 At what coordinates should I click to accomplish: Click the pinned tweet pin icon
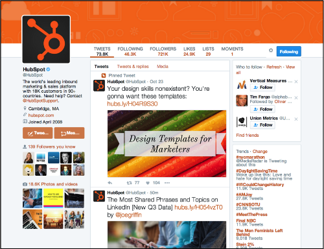(x=104, y=75)
